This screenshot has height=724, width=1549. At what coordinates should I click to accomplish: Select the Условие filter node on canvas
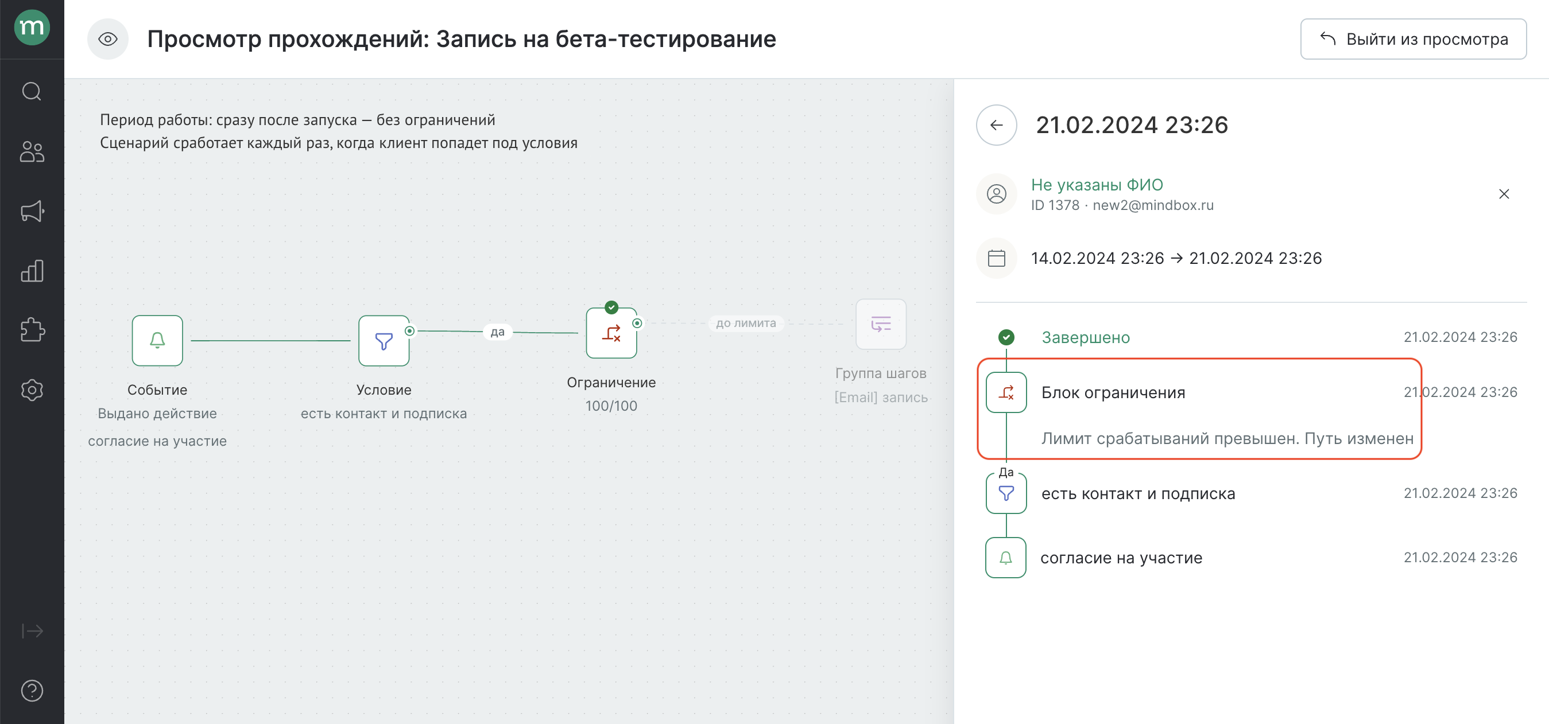click(384, 341)
